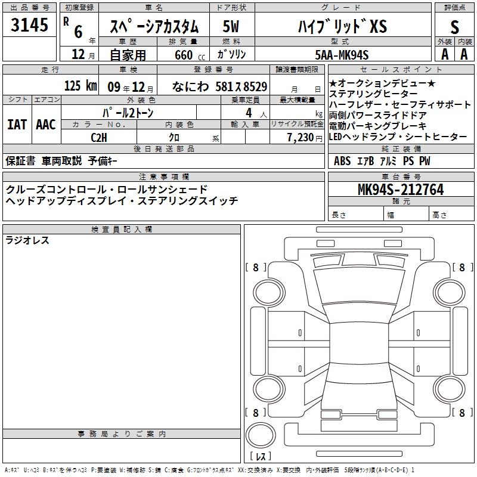Viewport: 477px width, 477px height.
Task: Click model code 5AA-MK94S
Action: coord(342,55)
